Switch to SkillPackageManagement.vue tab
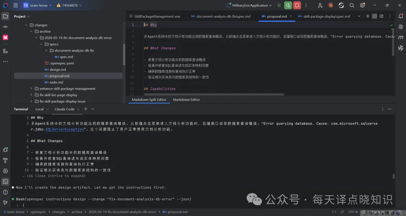This screenshot has height=216, width=406. pos(155,16)
